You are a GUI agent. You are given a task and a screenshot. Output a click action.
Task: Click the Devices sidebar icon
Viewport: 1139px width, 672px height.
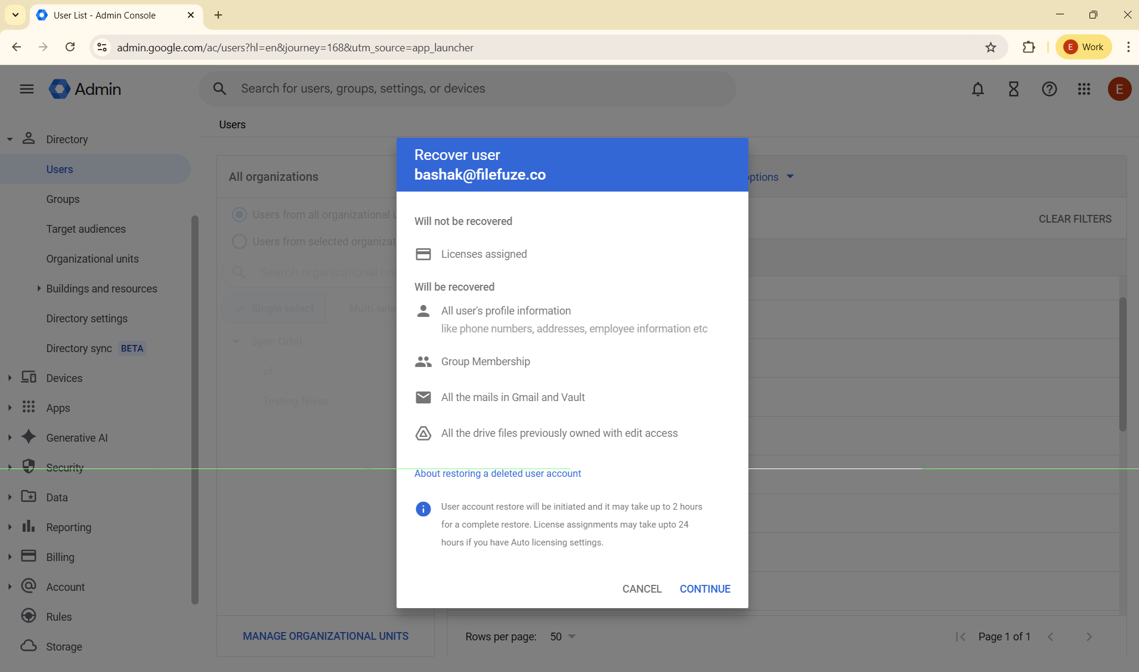pyautogui.click(x=29, y=377)
